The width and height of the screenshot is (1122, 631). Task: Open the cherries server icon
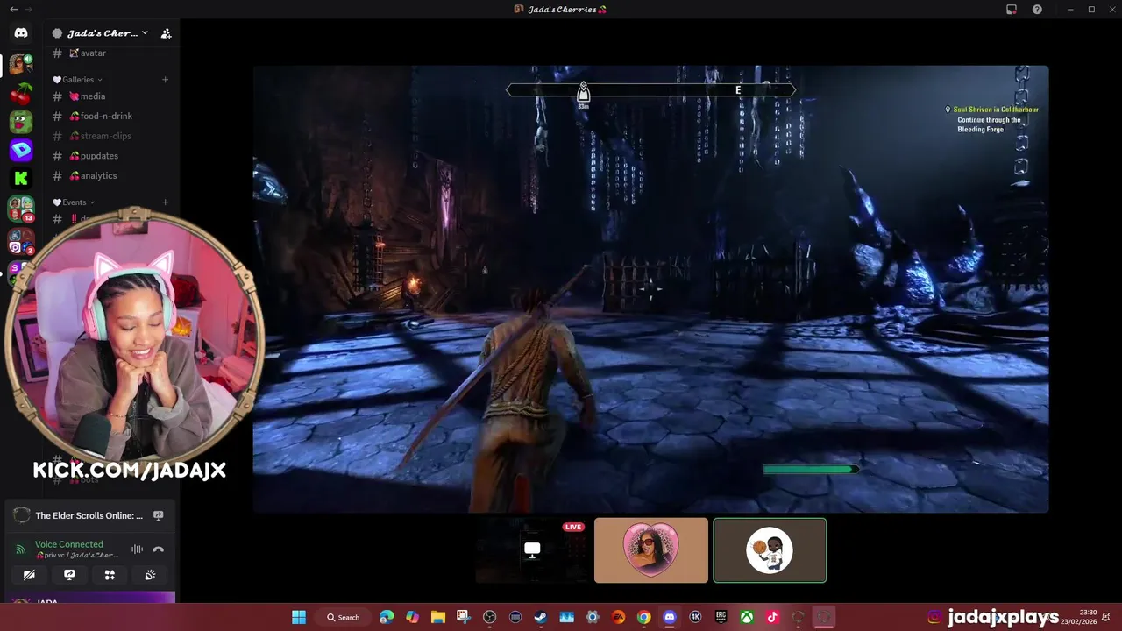pyautogui.click(x=21, y=93)
